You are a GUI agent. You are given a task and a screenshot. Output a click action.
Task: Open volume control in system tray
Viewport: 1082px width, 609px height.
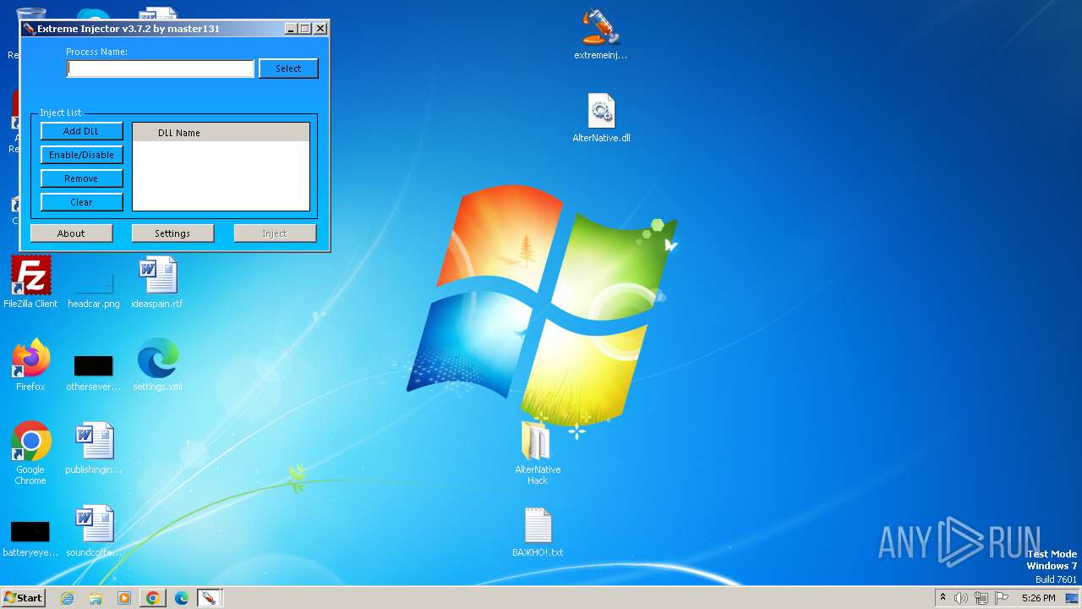[961, 598]
